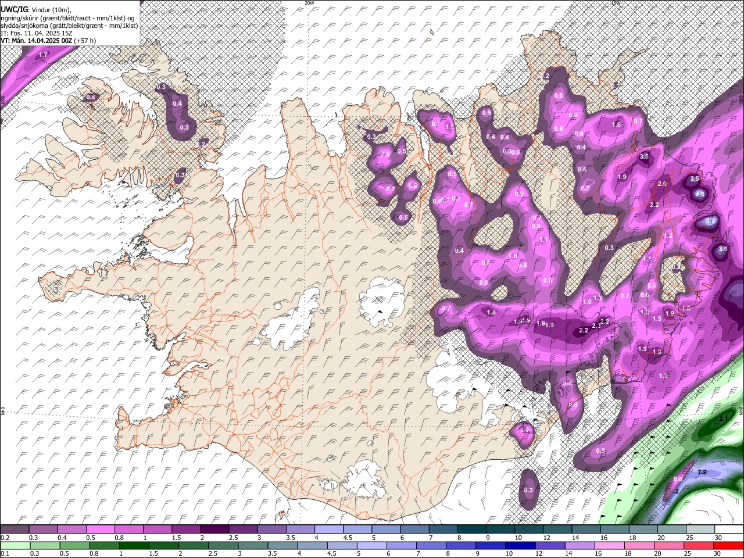Click the '1.8' precipitation value on the map
The image size is (744, 558).
491,312
